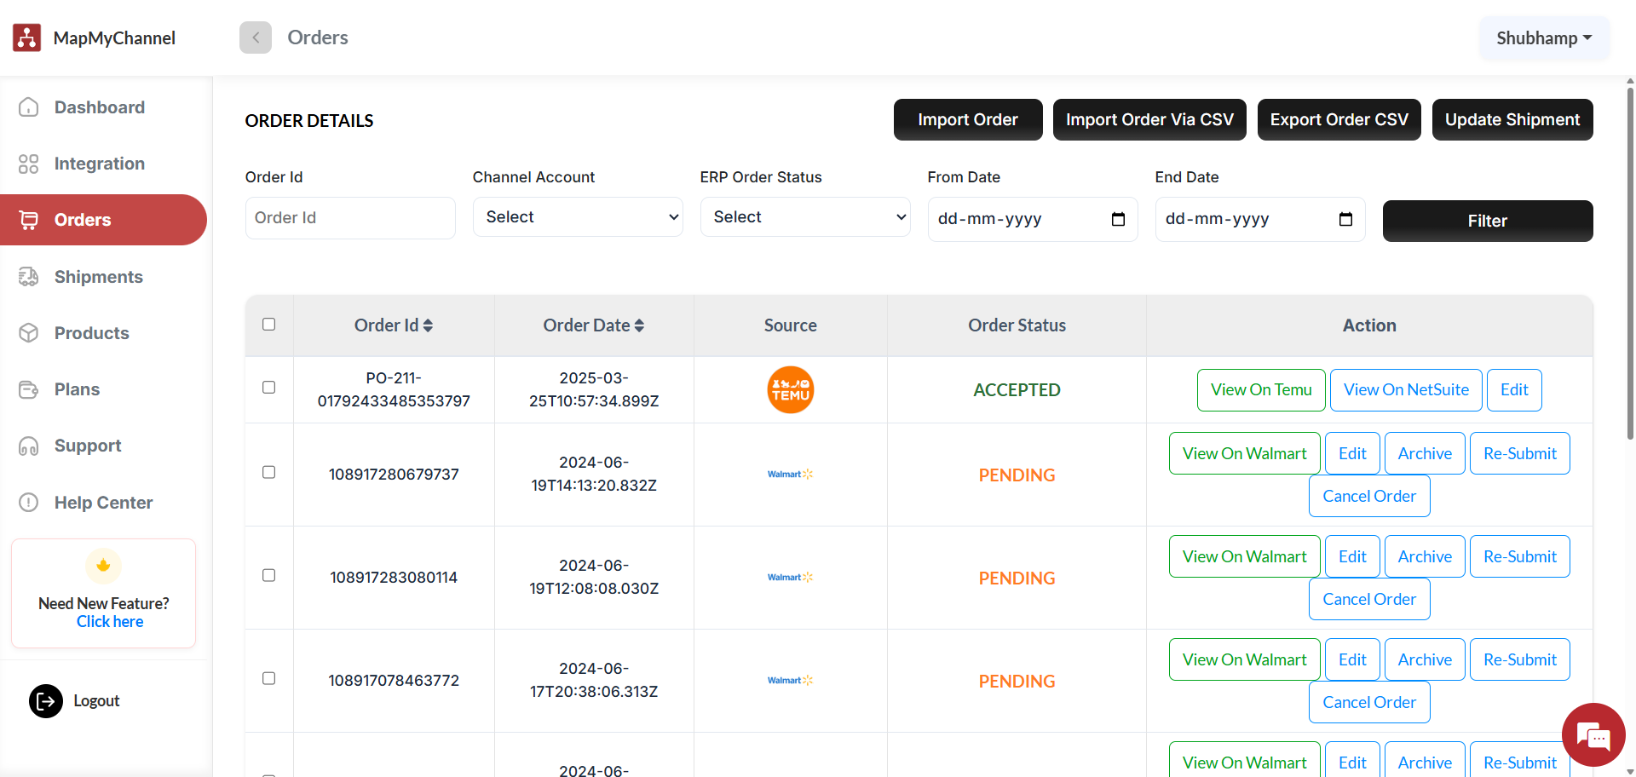Image resolution: width=1636 pixels, height=777 pixels.
Task: Open the Shubhamp user menu
Action: pyautogui.click(x=1543, y=38)
